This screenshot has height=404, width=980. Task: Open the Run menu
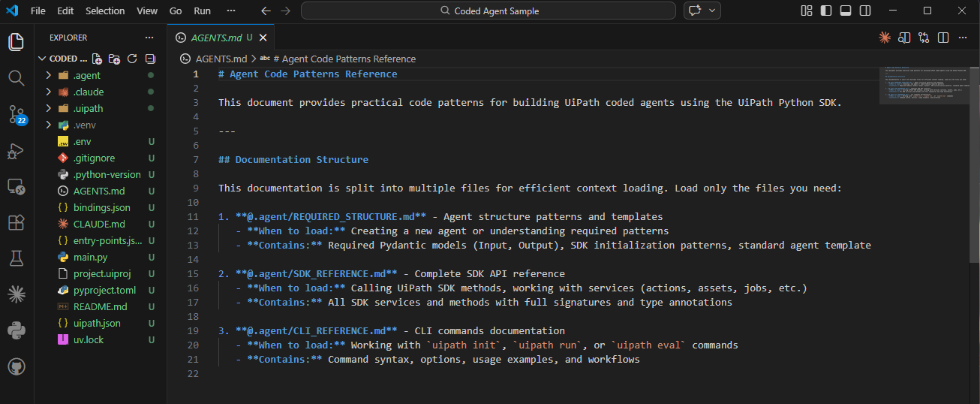(x=202, y=11)
